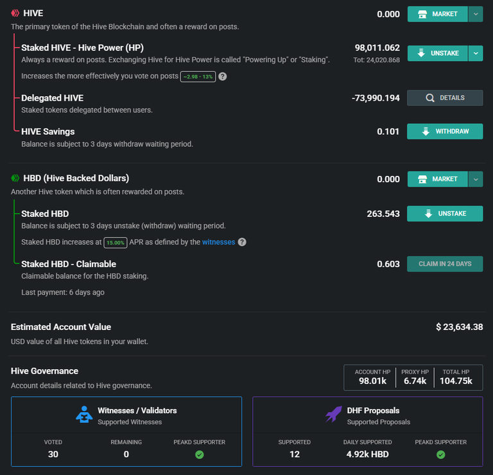Image resolution: width=493 pixels, height=475 pixels.
Task: Open the Witnesses / Validators card title
Action: pyautogui.click(x=137, y=411)
